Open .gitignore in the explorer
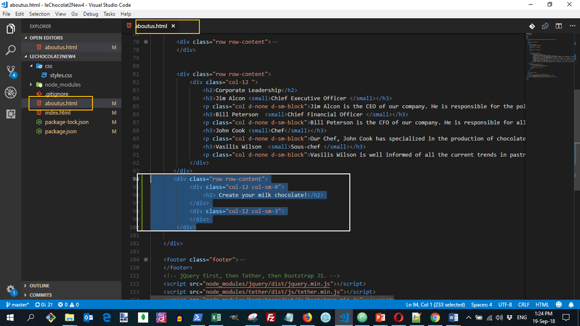This screenshot has width=580, height=326. click(x=57, y=94)
